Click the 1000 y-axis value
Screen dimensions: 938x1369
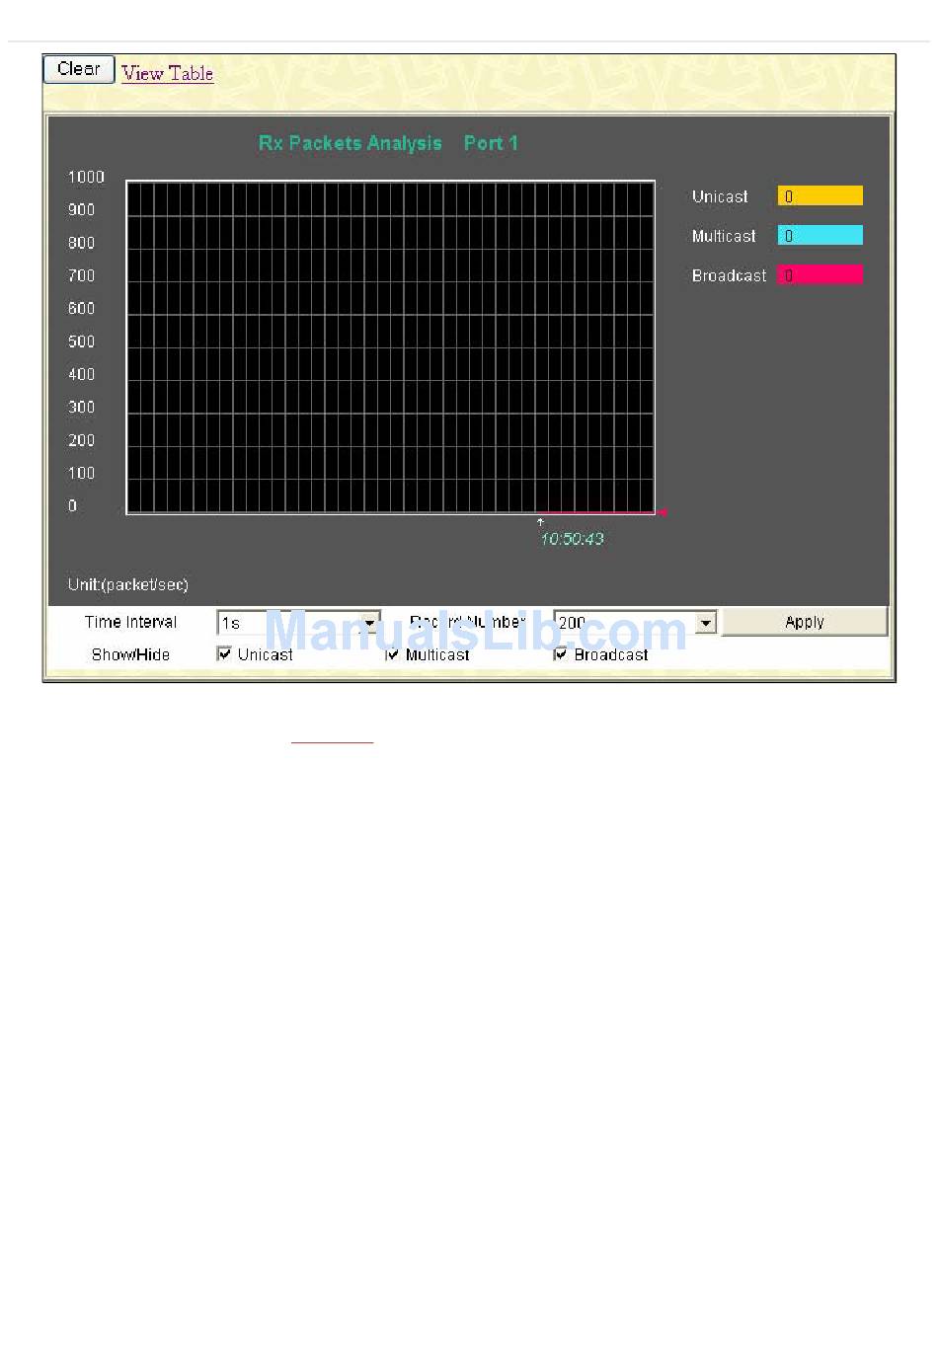[x=86, y=177]
